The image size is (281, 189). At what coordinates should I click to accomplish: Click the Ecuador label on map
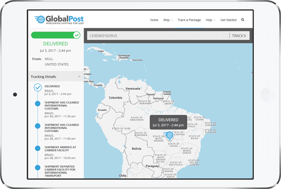(102, 110)
